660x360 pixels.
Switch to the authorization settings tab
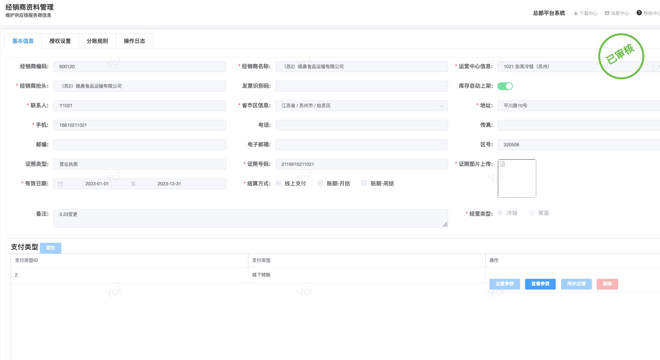60,41
